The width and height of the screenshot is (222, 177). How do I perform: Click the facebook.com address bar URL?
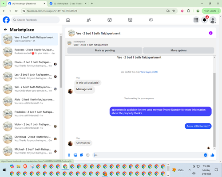pyautogui.click(x=52, y=11)
